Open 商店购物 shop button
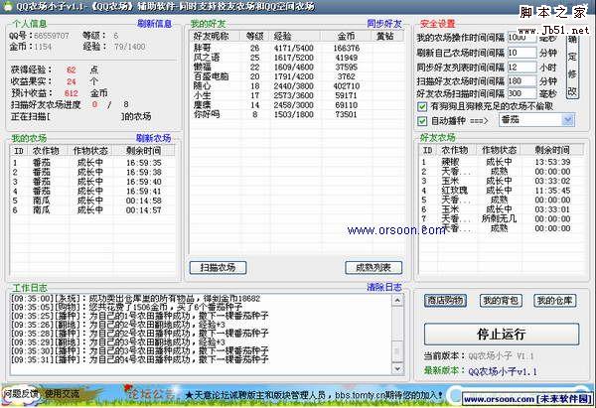 click(445, 301)
